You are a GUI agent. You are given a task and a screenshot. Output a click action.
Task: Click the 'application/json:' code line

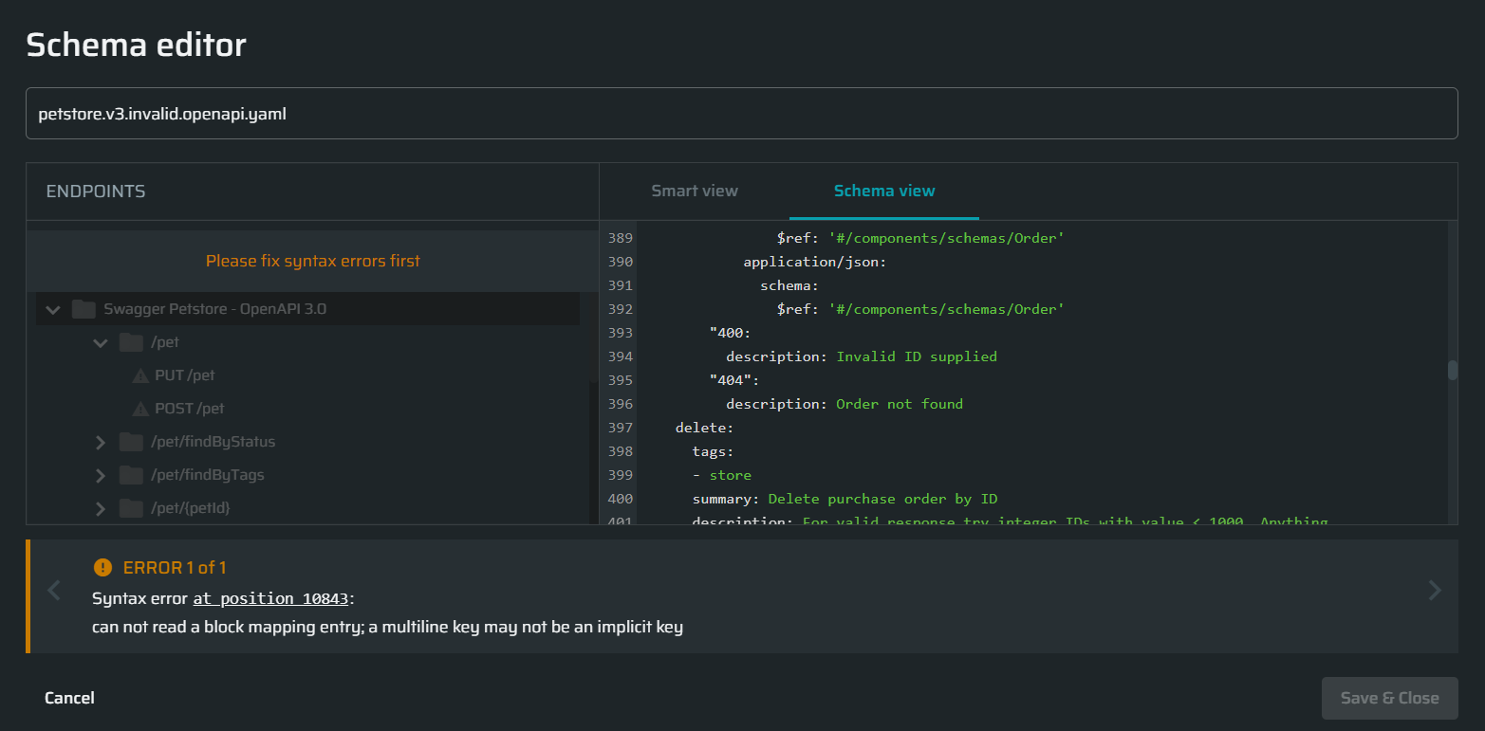[x=815, y=262]
